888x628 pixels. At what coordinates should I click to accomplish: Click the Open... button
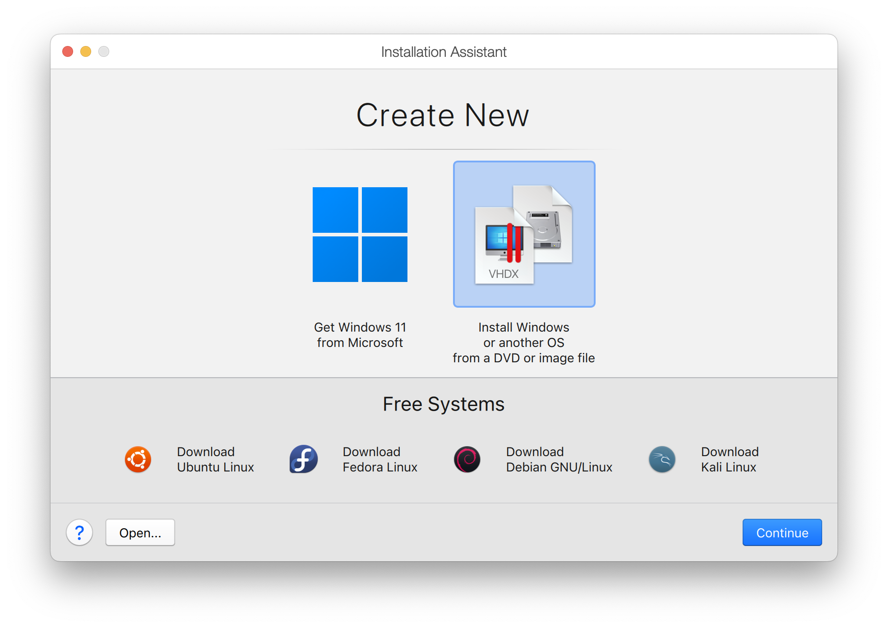coord(140,532)
